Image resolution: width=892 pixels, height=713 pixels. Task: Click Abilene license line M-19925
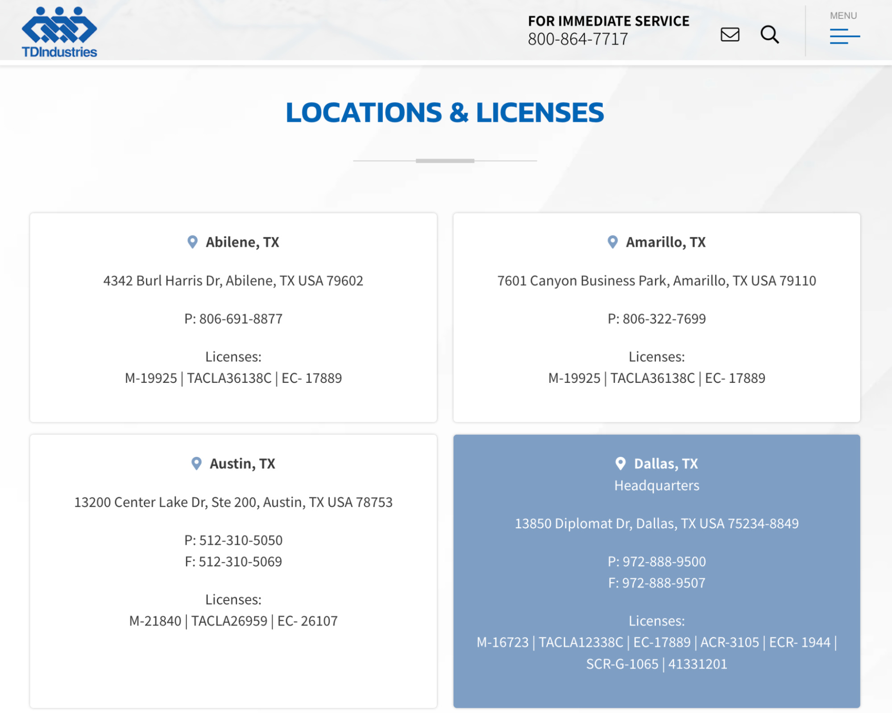click(233, 378)
